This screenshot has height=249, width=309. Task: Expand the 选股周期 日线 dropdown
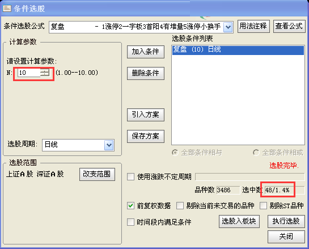pos(109,145)
